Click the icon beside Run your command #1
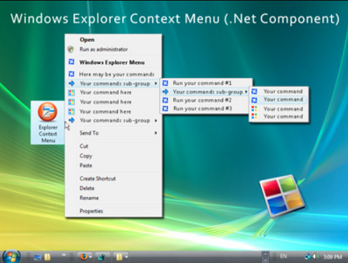This screenshot has width=348, height=263. (x=166, y=83)
